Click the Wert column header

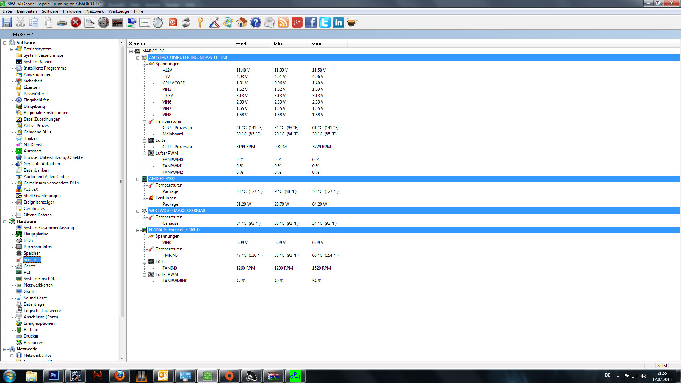(241, 44)
